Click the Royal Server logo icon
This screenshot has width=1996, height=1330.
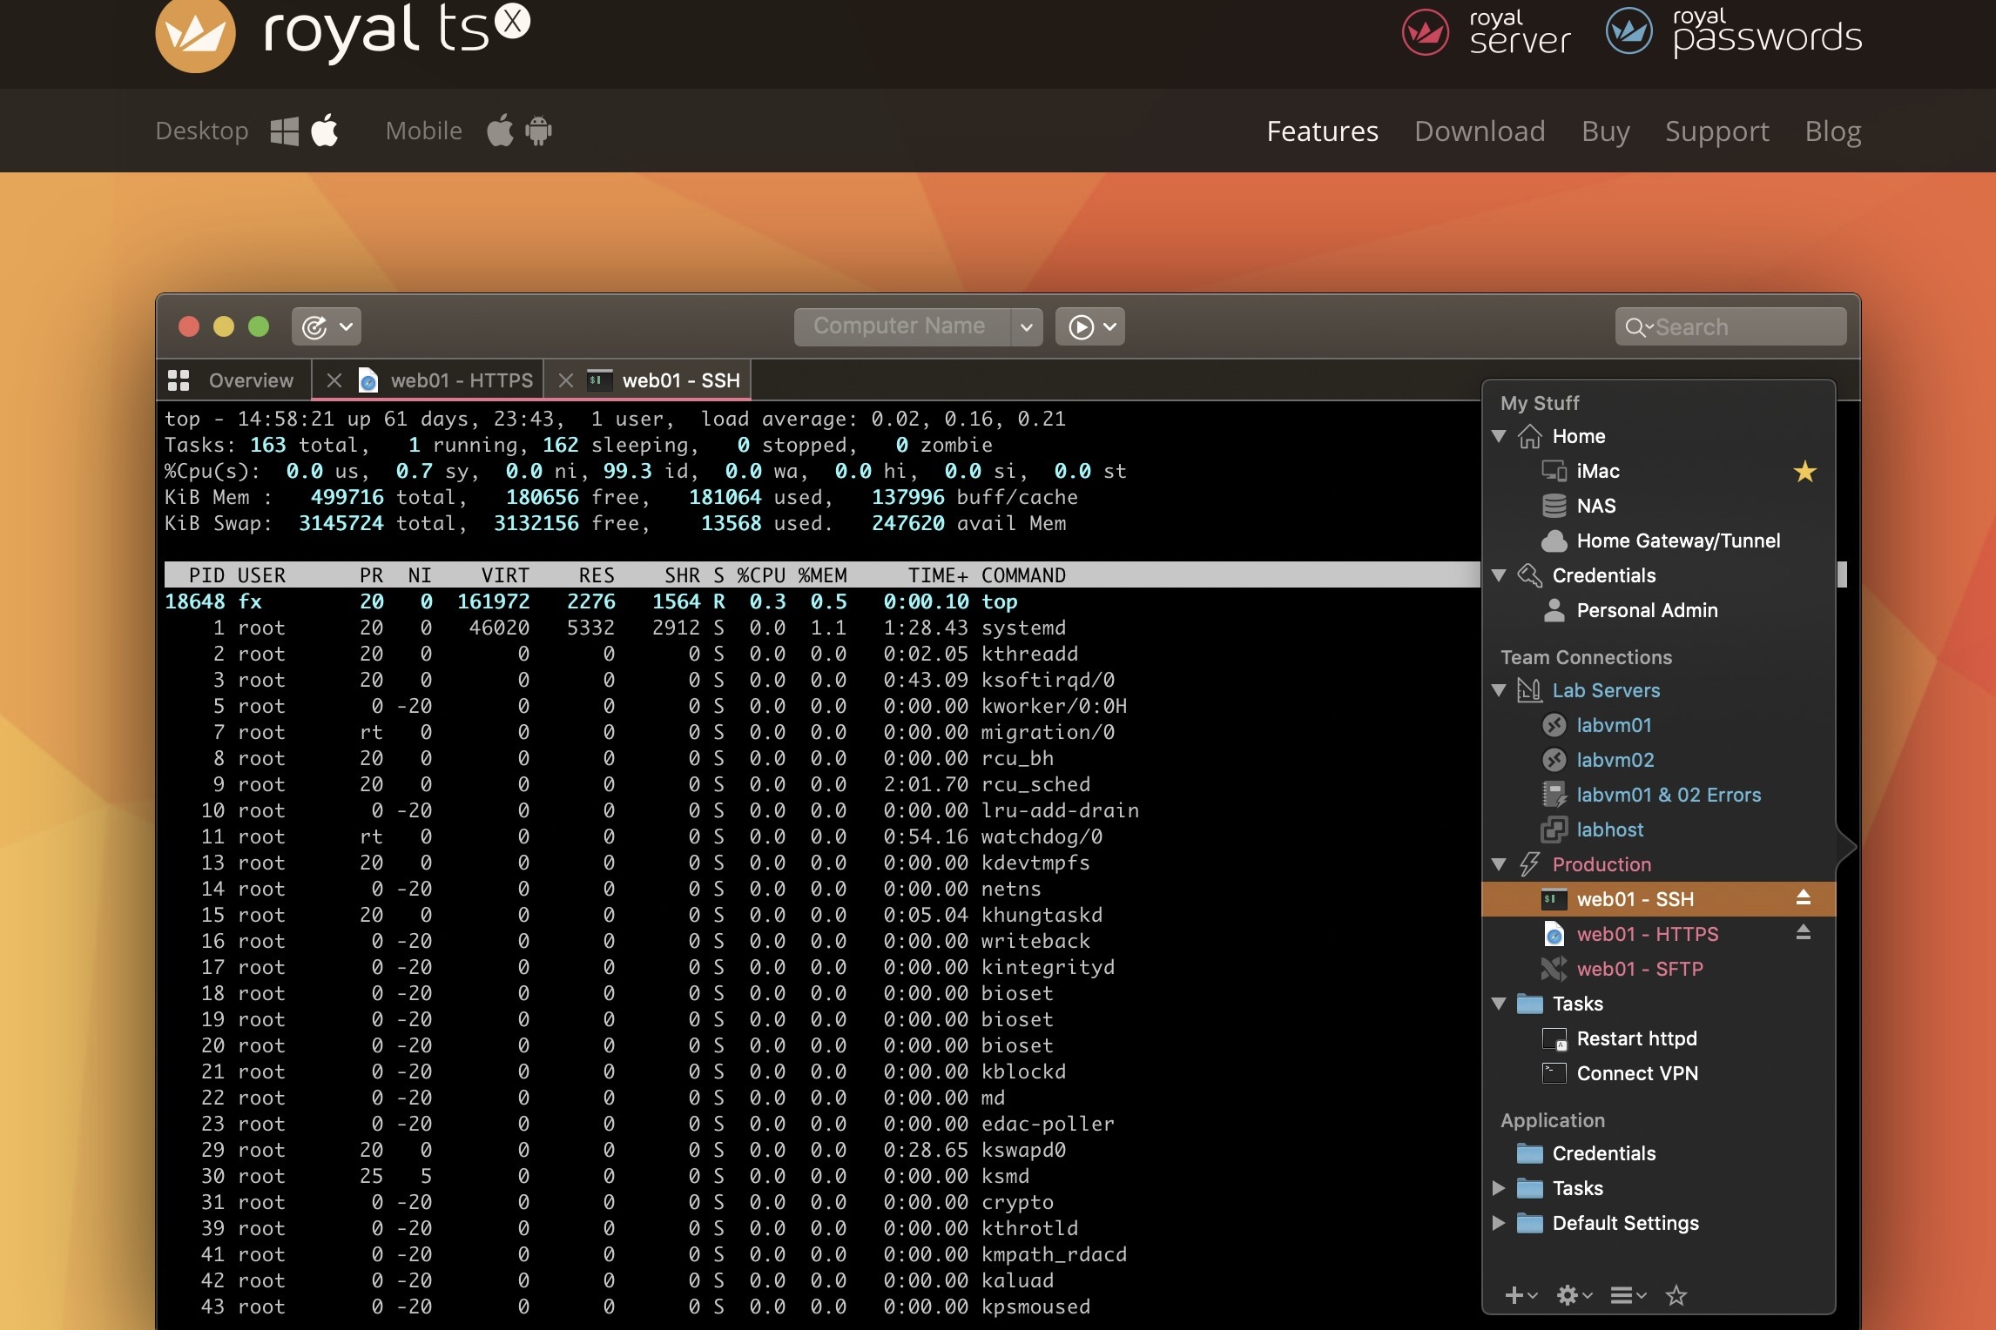point(1425,33)
